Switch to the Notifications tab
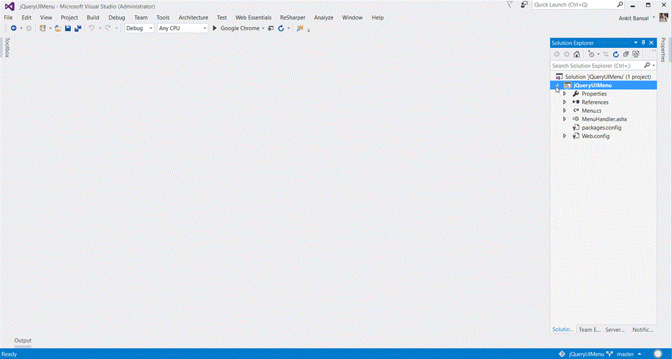Screen dimensions: 672x359 coord(642,330)
